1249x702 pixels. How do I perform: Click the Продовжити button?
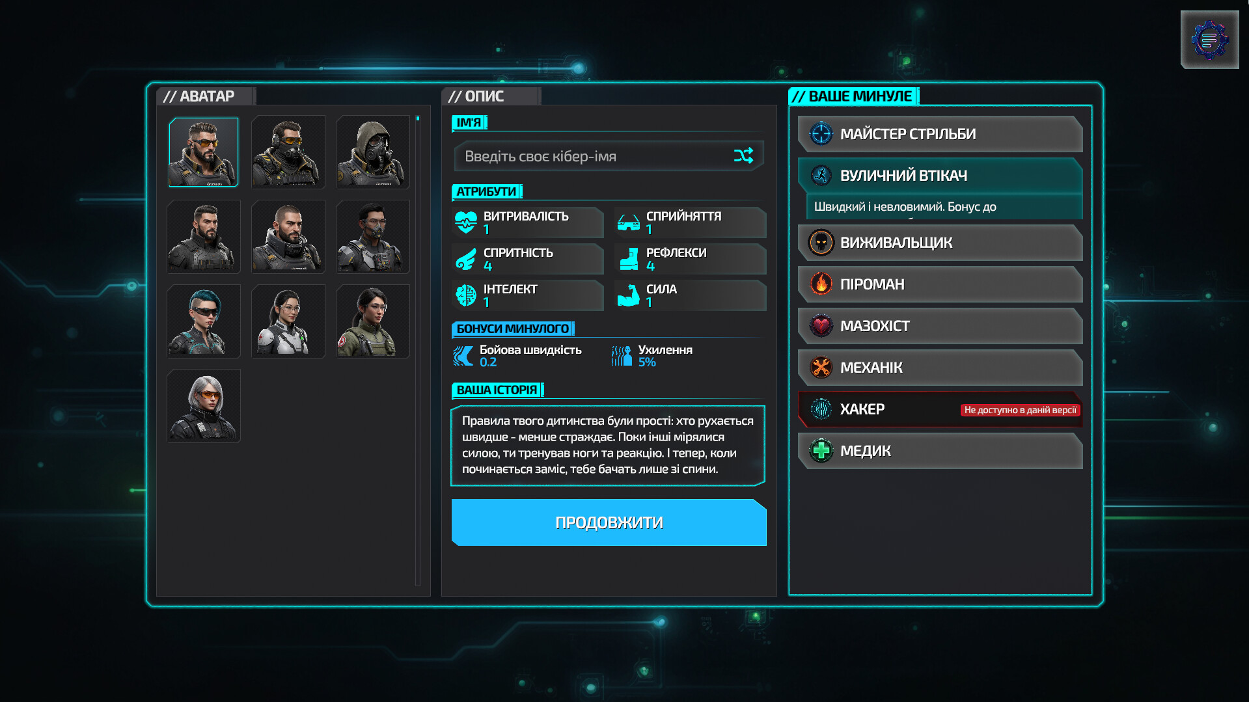click(x=609, y=522)
